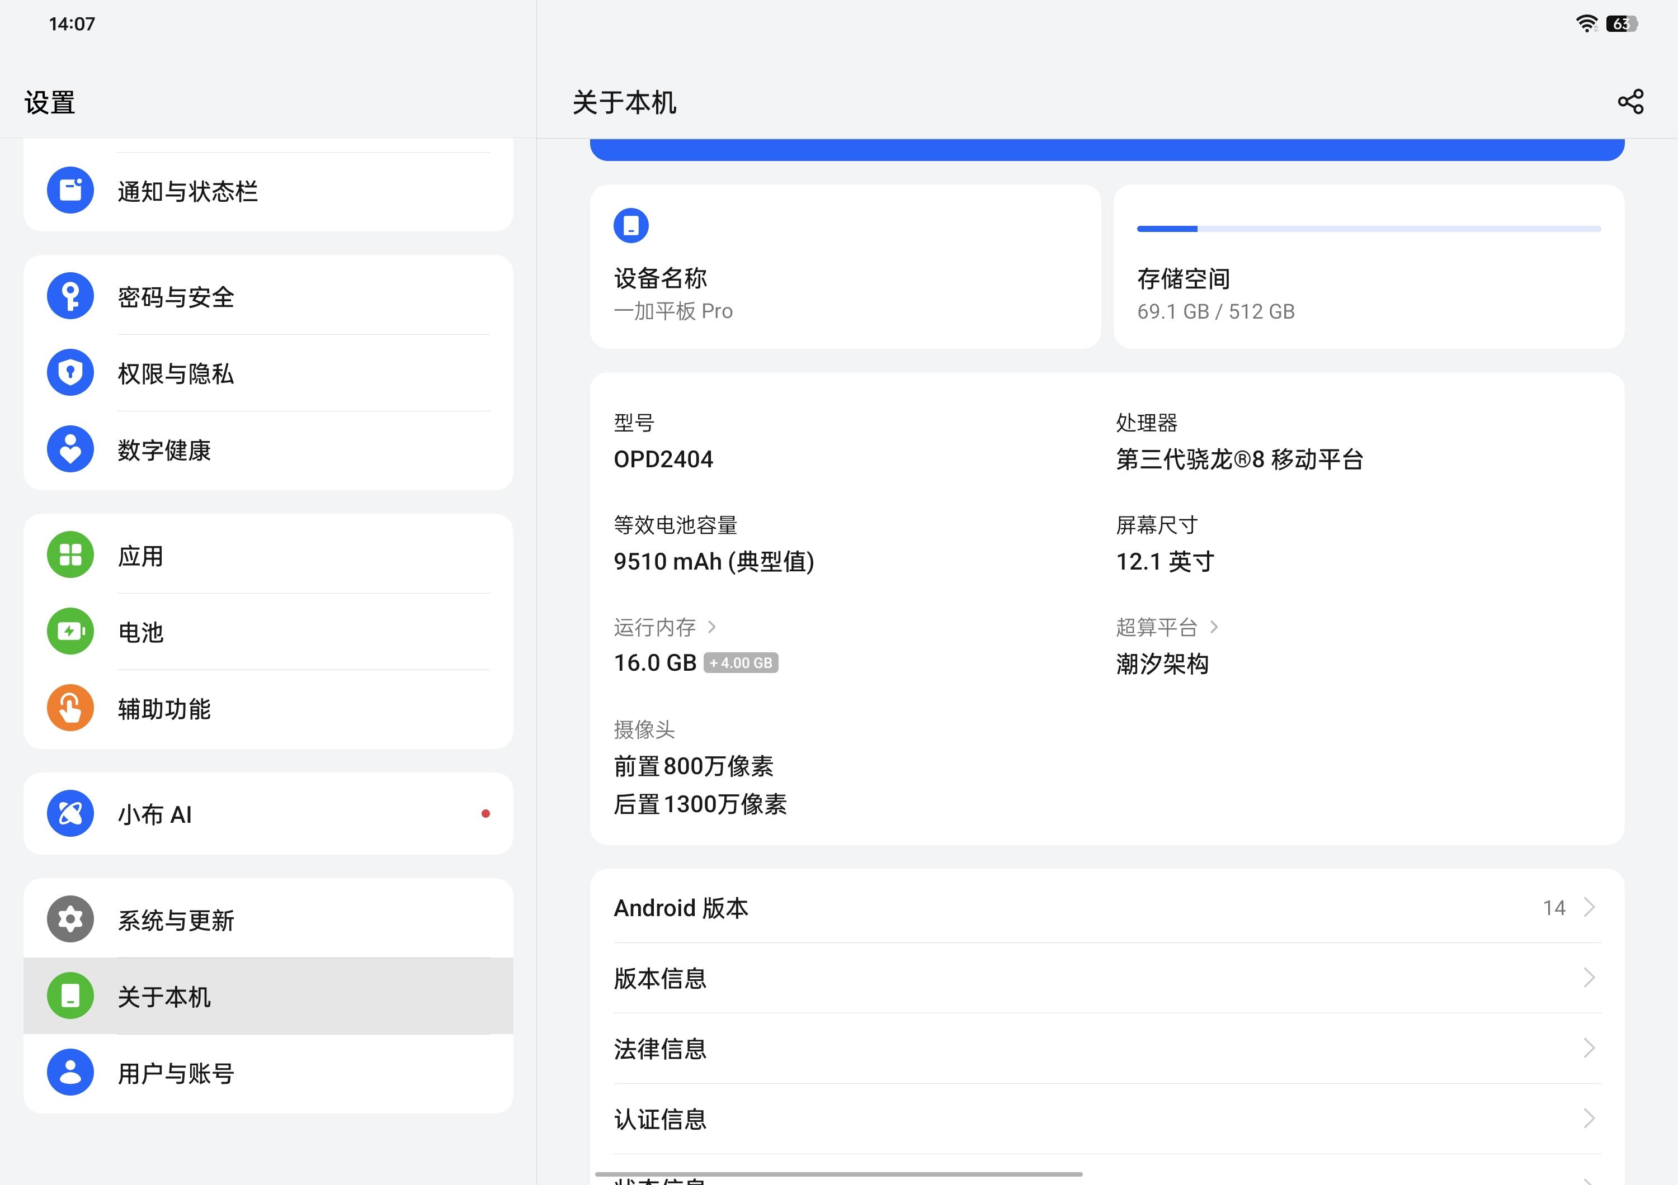Tap the 数字健康 heart icon
The width and height of the screenshot is (1678, 1185).
[70, 449]
